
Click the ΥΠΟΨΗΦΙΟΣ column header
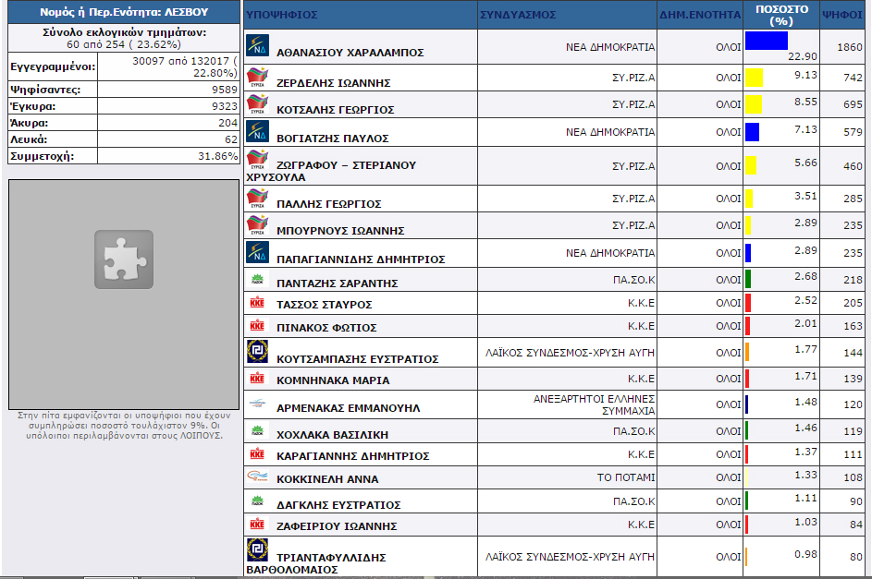point(282,16)
